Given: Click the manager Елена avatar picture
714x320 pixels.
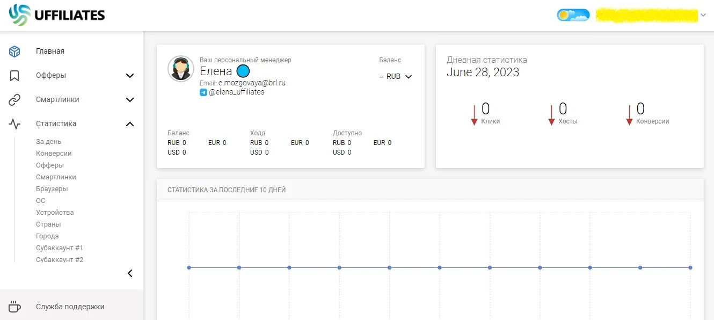Looking at the screenshot, I should [181, 69].
